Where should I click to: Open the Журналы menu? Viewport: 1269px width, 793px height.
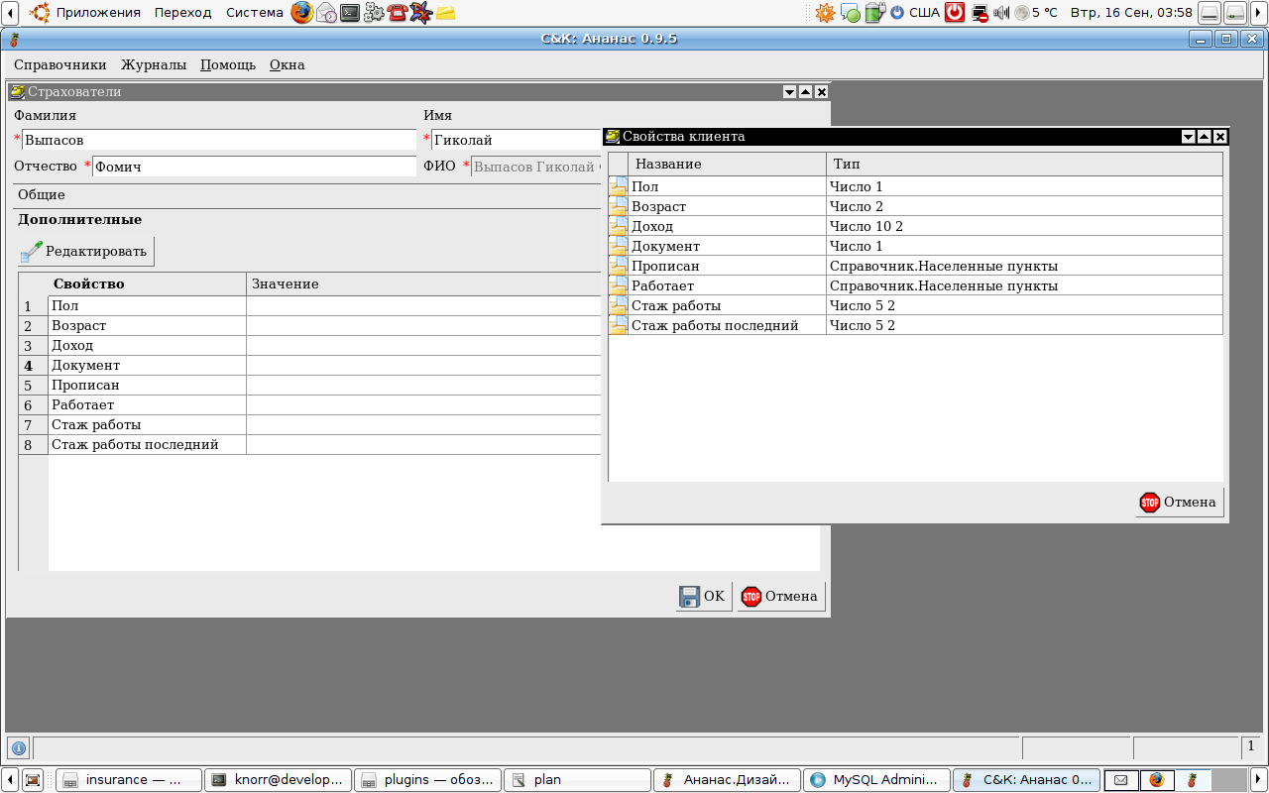pos(154,65)
